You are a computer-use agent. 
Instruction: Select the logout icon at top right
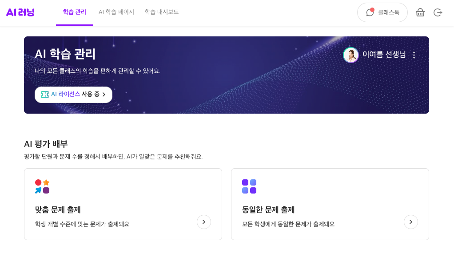click(438, 12)
